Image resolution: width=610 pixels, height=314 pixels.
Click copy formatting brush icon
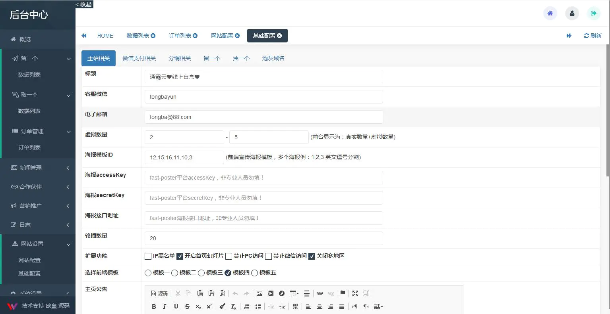point(223,306)
